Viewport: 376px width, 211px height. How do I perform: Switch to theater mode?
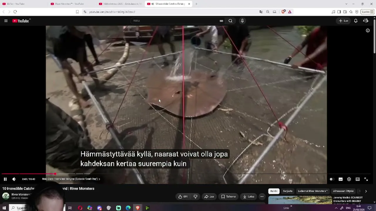click(357, 179)
